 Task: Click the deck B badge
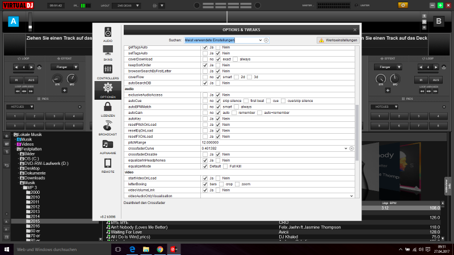click(438, 22)
